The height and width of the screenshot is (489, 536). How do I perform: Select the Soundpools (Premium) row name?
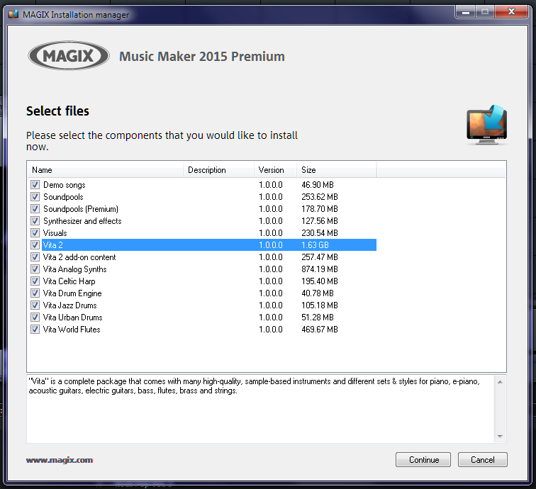click(81, 209)
